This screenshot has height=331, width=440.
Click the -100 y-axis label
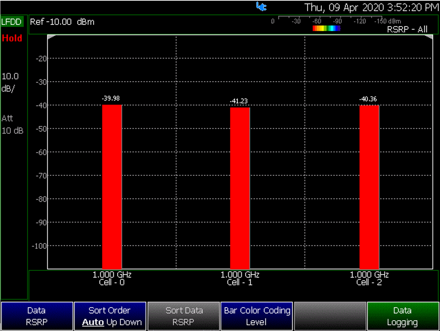[x=39, y=246]
